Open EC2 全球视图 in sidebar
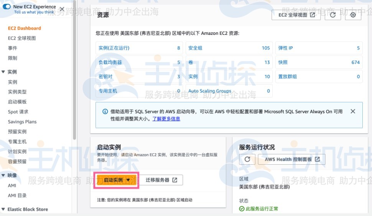This screenshot has width=372, height=216. pos(22,38)
